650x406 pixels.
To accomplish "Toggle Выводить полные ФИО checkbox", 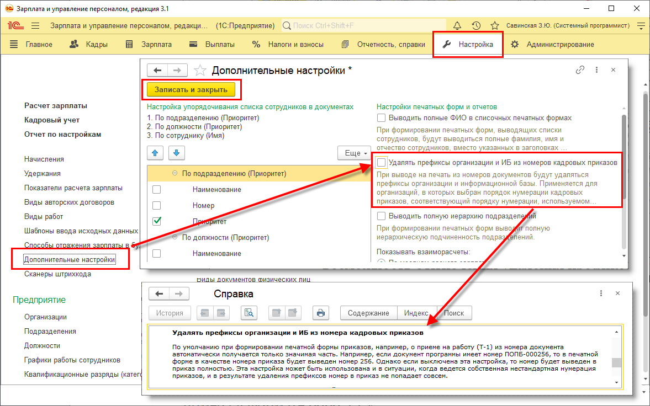I will tap(381, 118).
